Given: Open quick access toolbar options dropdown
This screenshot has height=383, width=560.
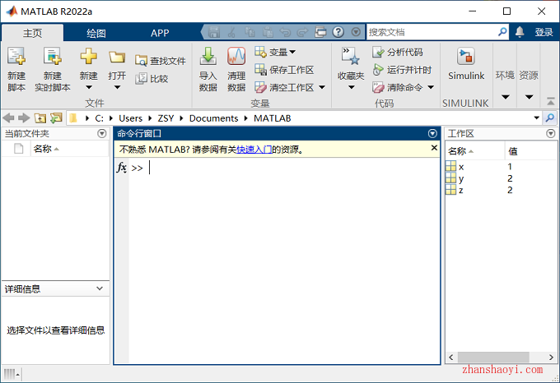Looking at the screenshot, I should (356, 32).
